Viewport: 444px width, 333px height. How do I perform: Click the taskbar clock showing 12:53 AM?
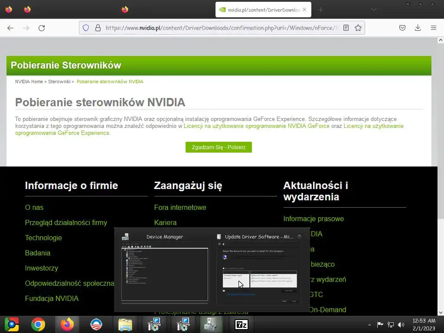pyautogui.click(x=424, y=324)
